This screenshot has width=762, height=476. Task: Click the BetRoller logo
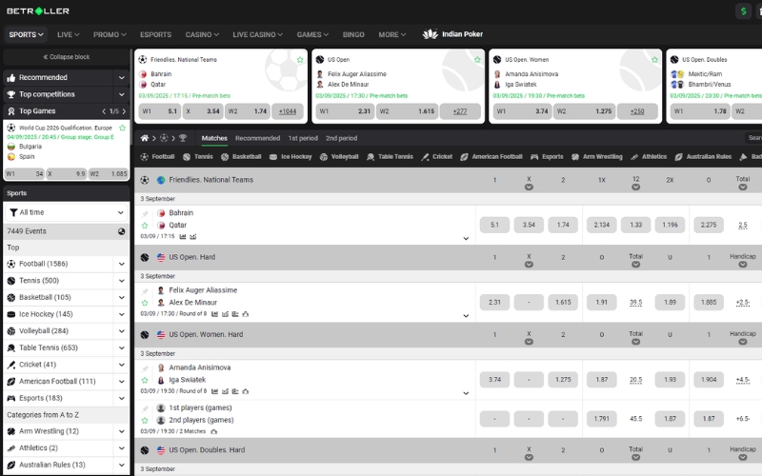(x=38, y=10)
